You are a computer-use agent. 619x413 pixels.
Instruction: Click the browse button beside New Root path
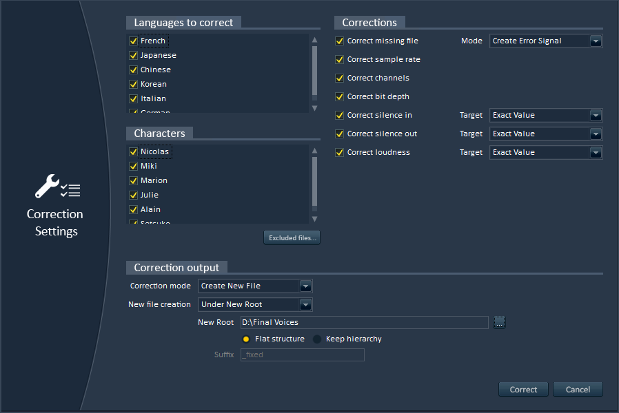[499, 322]
